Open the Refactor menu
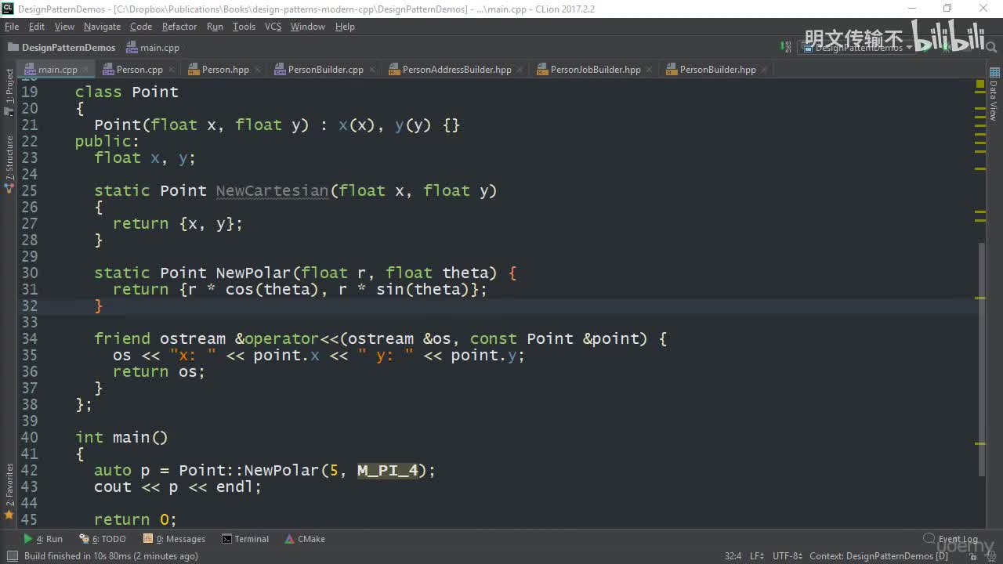1003x564 pixels. click(179, 27)
